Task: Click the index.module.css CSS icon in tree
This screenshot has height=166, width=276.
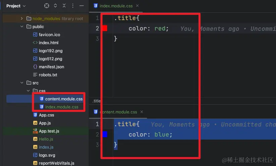Action: coord(42,107)
